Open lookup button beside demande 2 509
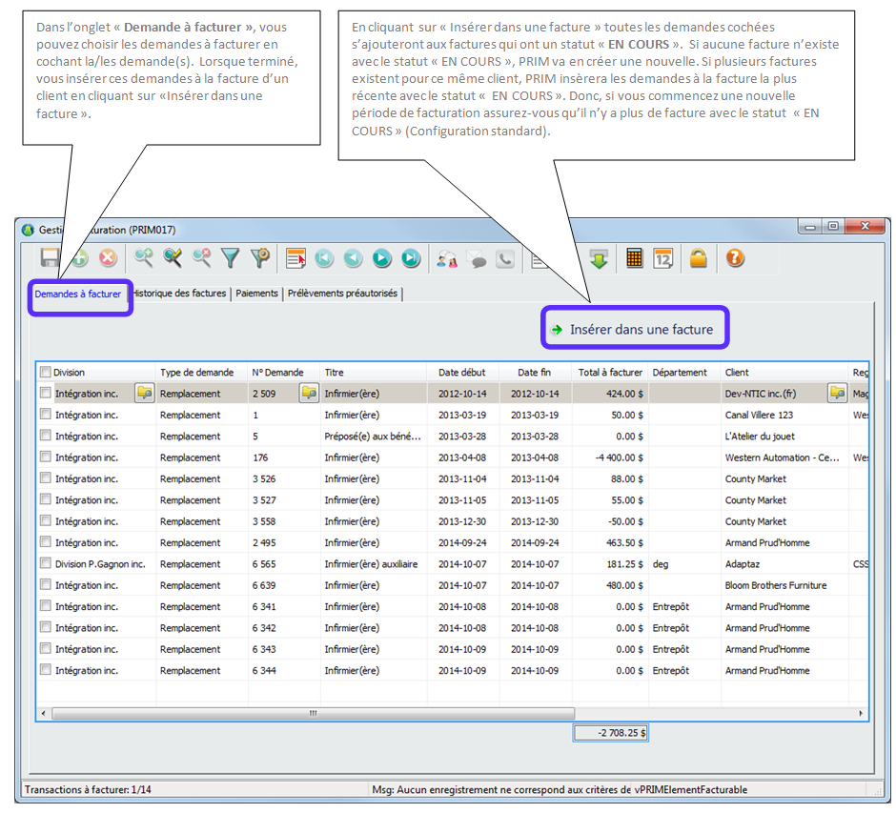 click(x=309, y=393)
